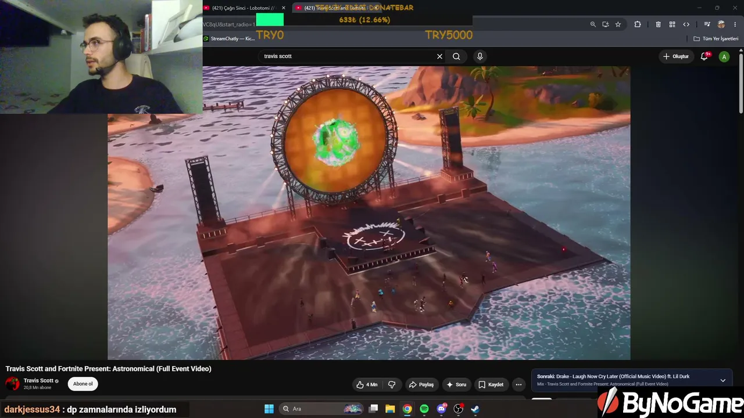The image size is (744, 418).
Task: Click the 20,8 Mn abone subscriber count
Action: point(38,388)
